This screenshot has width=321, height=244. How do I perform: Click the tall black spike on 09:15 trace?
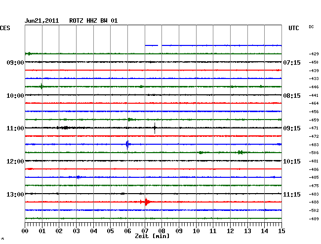[x=155, y=128]
